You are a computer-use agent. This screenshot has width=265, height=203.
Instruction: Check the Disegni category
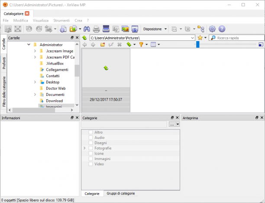click(90, 143)
